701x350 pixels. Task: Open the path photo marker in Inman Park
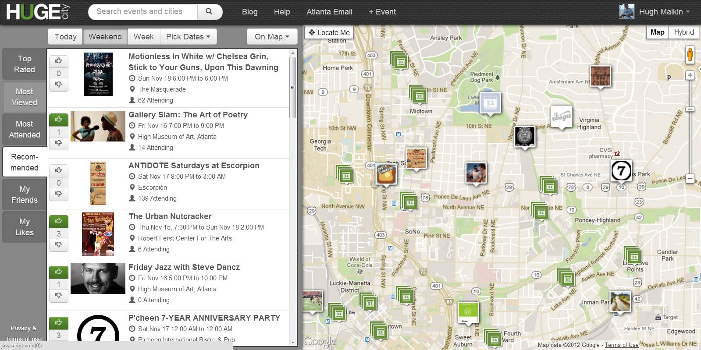tap(620, 302)
